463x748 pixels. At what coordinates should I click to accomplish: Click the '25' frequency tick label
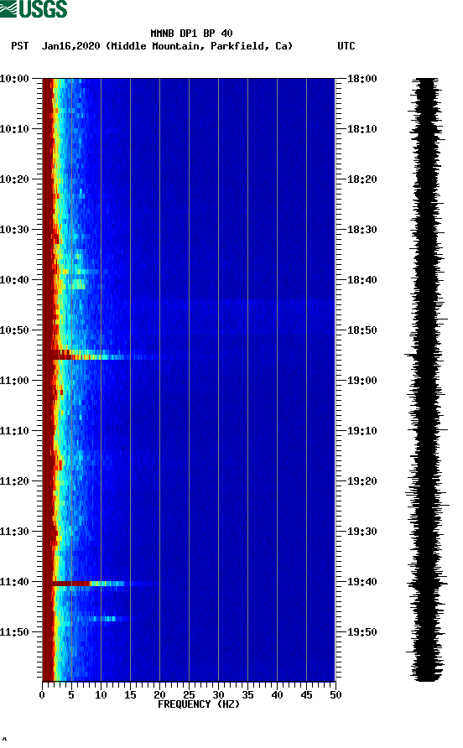click(189, 695)
